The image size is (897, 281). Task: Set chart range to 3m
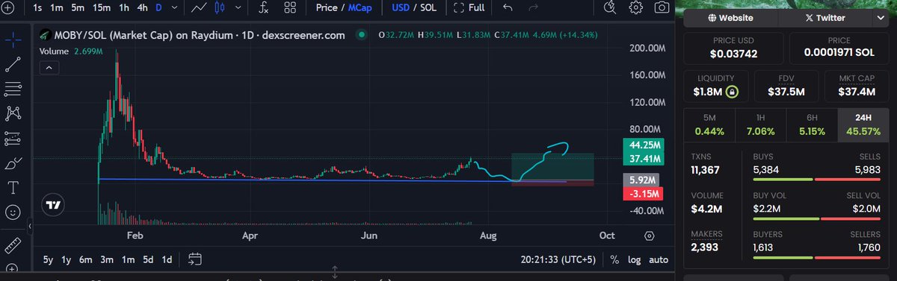click(107, 260)
